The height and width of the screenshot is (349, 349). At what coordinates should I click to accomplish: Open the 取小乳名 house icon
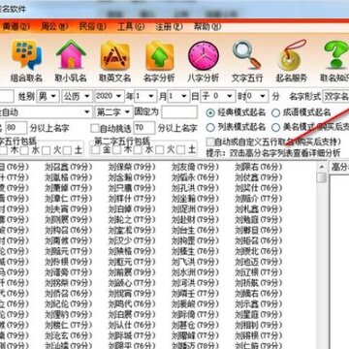71,61
